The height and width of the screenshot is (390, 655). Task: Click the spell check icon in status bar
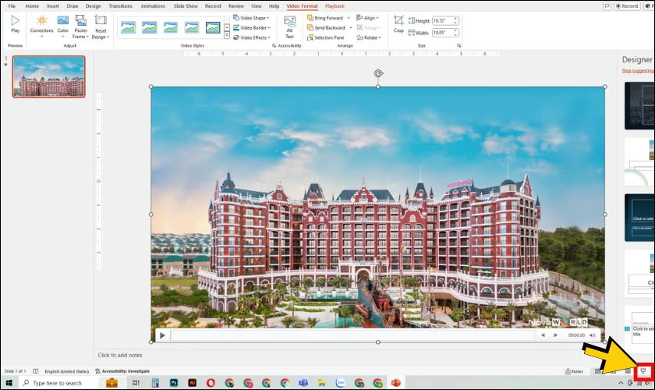coord(36,371)
